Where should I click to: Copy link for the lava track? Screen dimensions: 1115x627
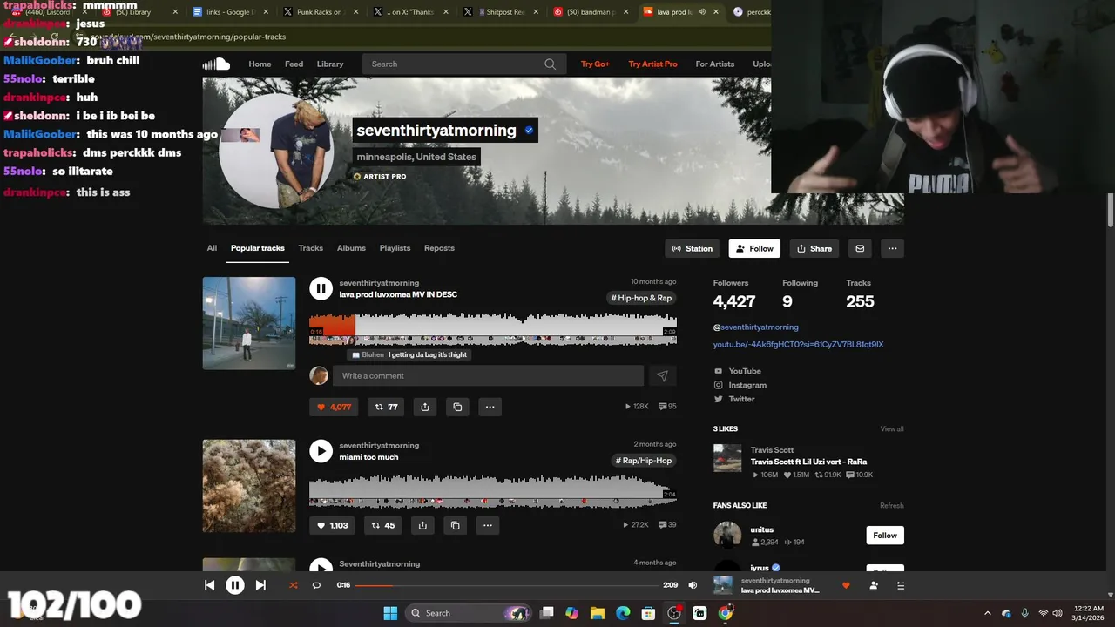[x=457, y=407]
